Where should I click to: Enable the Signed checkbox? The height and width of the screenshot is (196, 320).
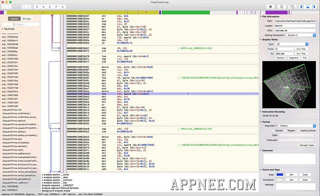point(273,131)
